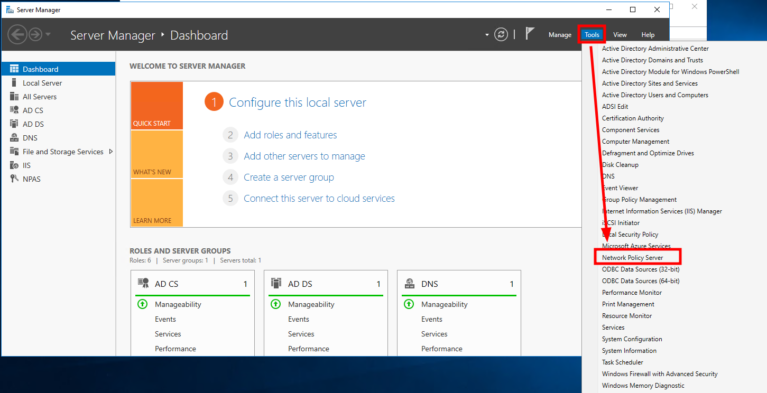Click the Add roles and features link

[290, 135]
